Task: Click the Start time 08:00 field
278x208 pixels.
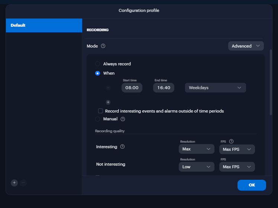Action: click(x=132, y=88)
